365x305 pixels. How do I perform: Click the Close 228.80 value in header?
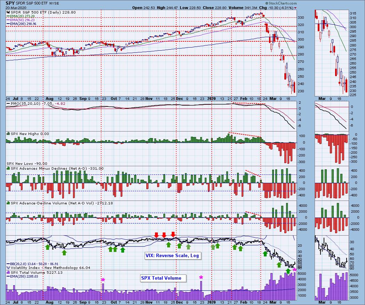(215, 8)
